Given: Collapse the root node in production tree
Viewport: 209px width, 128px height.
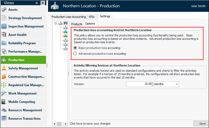Looking at the screenshot, I should pos(55,23).
